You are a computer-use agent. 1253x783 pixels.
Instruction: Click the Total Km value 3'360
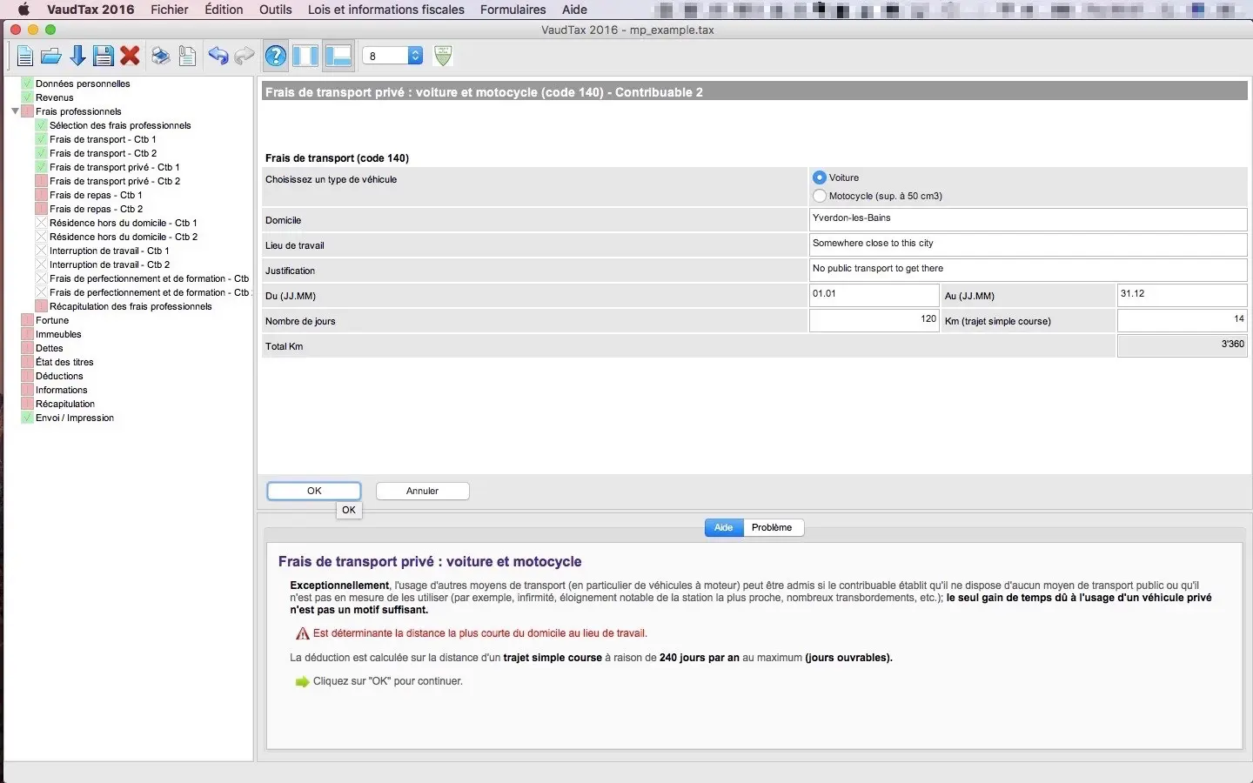point(1182,345)
